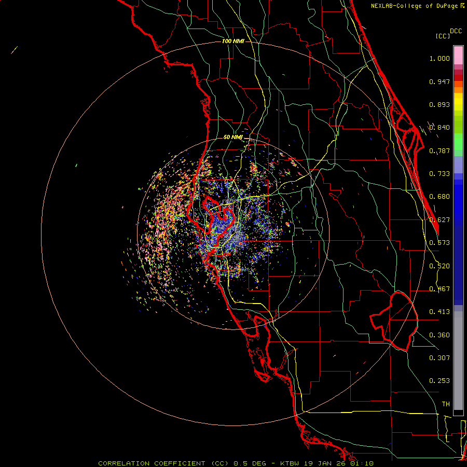
Task: Select the 100 NMI range ring label
Action: 233,41
